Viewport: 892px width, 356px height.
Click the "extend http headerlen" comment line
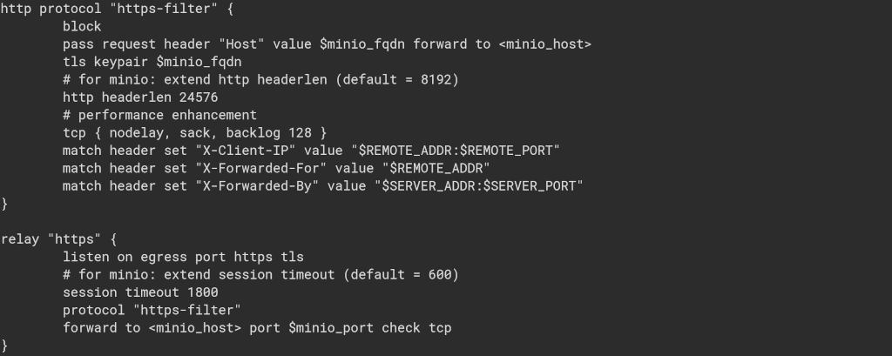click(260, 79)
